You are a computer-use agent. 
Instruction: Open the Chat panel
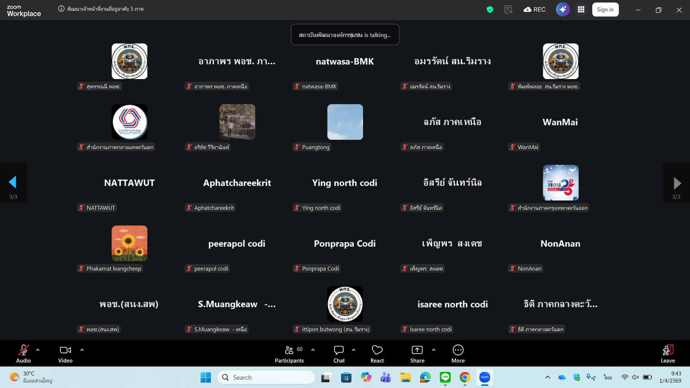pyautogui.click(x=339, y=354)
